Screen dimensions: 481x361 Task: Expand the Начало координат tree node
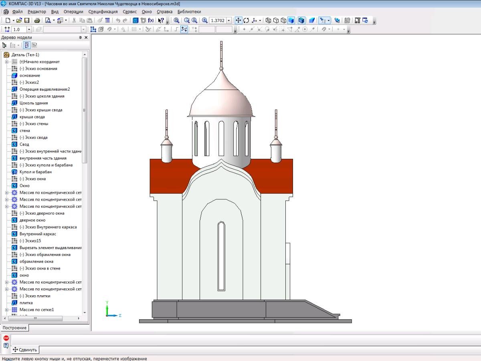click(7, 62)
